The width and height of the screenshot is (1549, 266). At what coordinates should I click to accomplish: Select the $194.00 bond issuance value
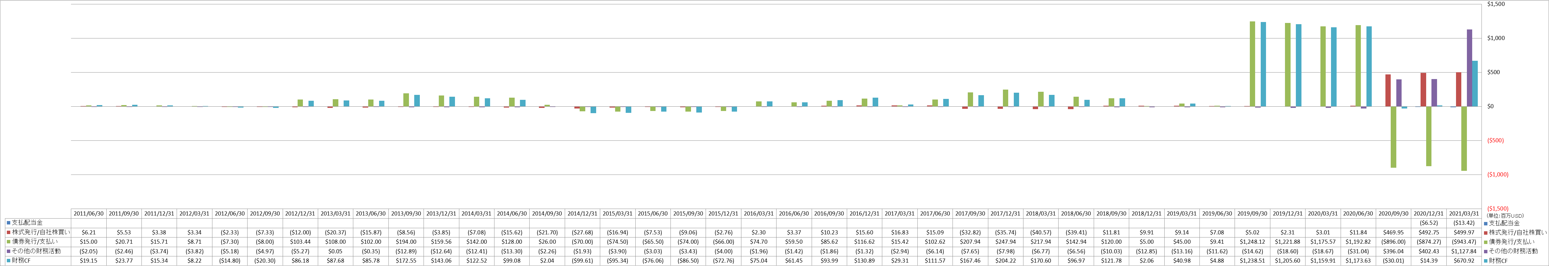[406, 242]
